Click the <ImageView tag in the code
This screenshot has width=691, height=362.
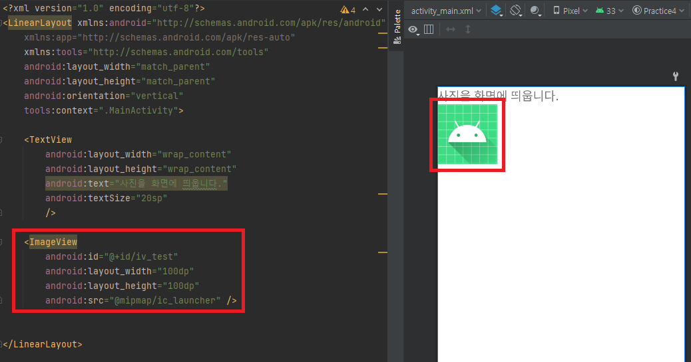pyautogui.click(x=51, y=242)
